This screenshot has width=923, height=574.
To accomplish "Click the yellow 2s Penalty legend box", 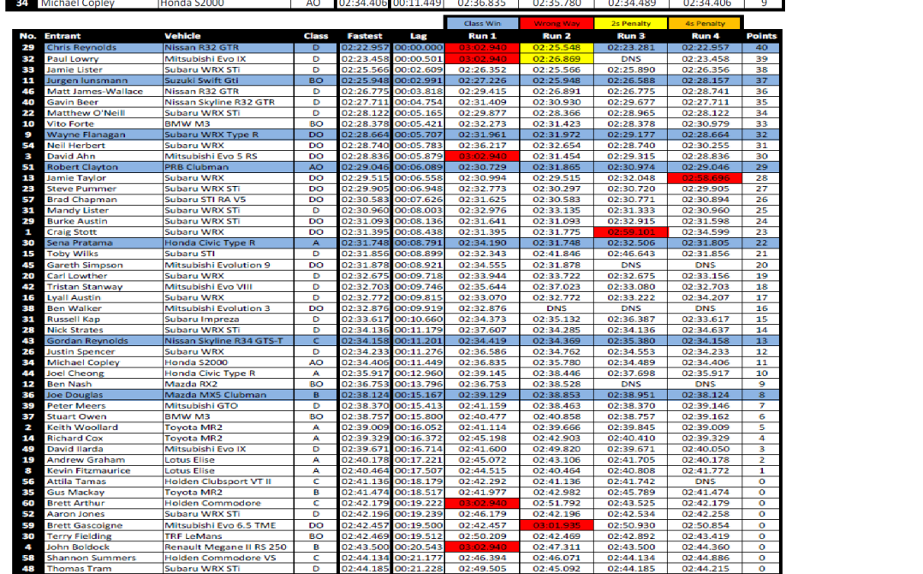I will click(630, 24).
